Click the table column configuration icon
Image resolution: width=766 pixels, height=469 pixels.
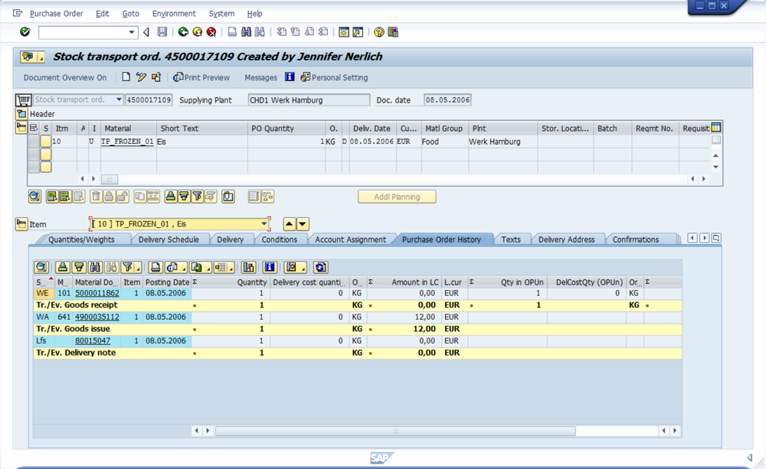click(x=716, y=128)
